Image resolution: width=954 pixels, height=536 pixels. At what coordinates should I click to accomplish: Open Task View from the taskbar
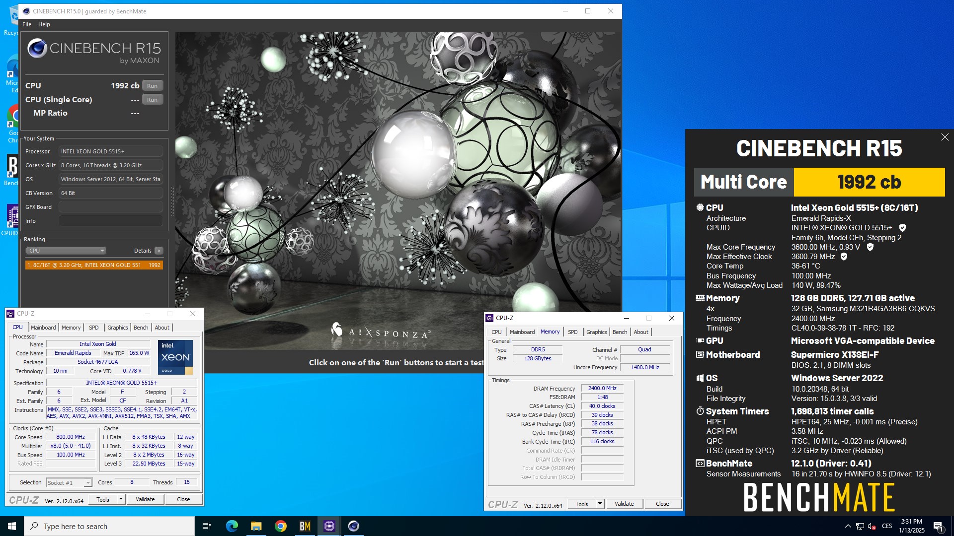pyautogui.click(x=207, y=526)
